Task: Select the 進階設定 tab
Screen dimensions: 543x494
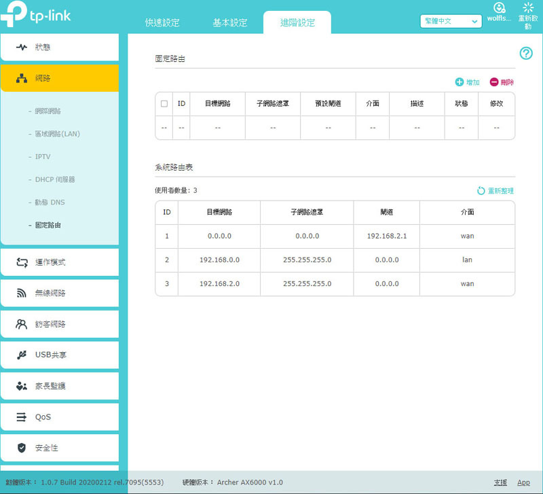Action: click(x=297, y=22)
